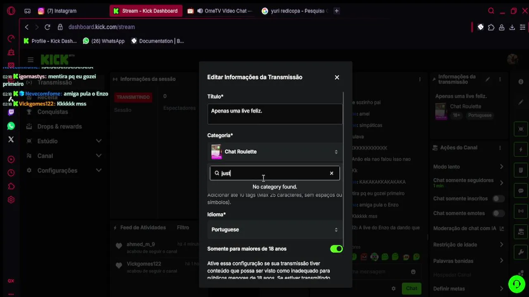
Task: Open the sidebar history clock icon
Action: click(11, 173)
